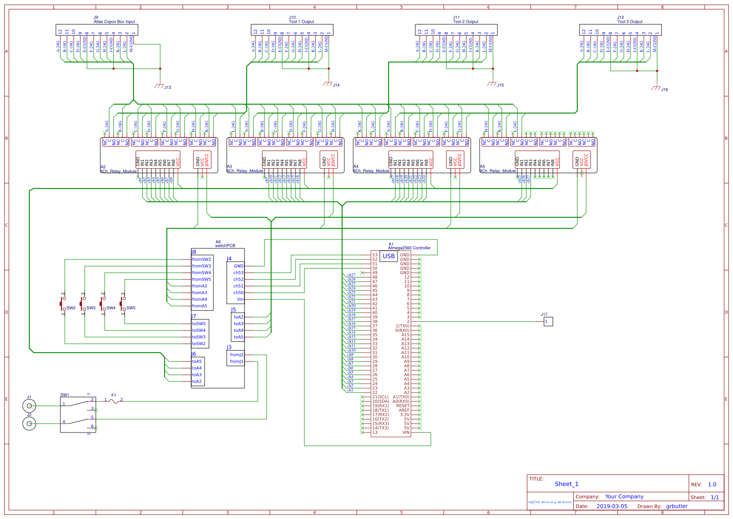Select the J12 Tool 3 Output header
Screen dimensions: 733x519
tap(620, 30)
